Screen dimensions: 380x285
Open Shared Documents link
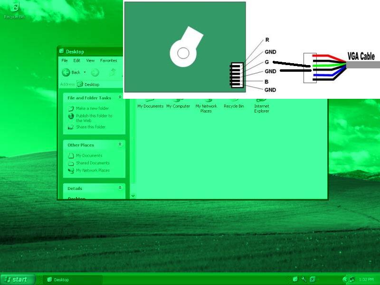click(93, 163)
